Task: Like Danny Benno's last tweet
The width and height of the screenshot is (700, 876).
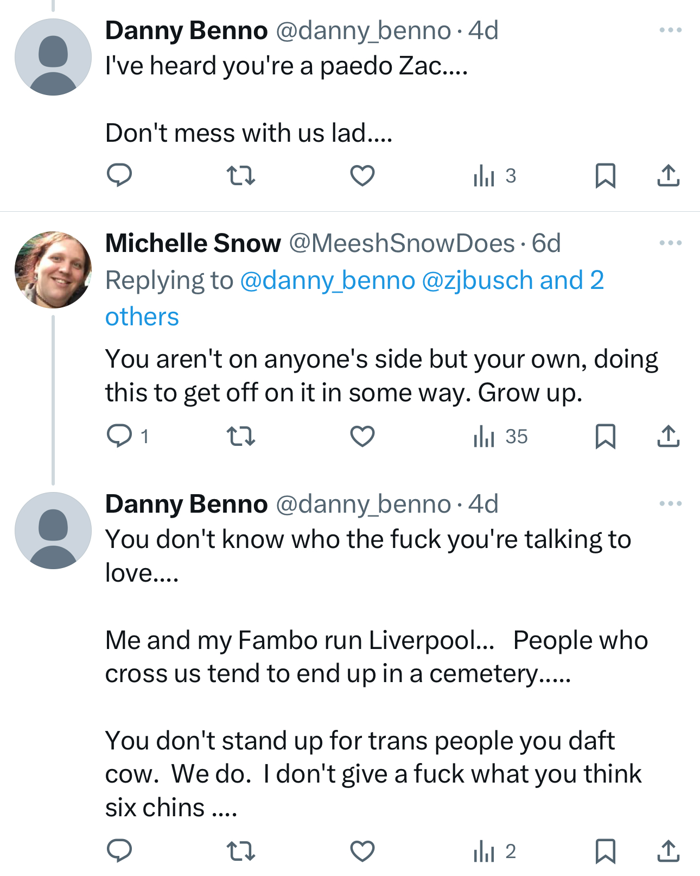Action: pyautogui.click(x=362, y=851)
